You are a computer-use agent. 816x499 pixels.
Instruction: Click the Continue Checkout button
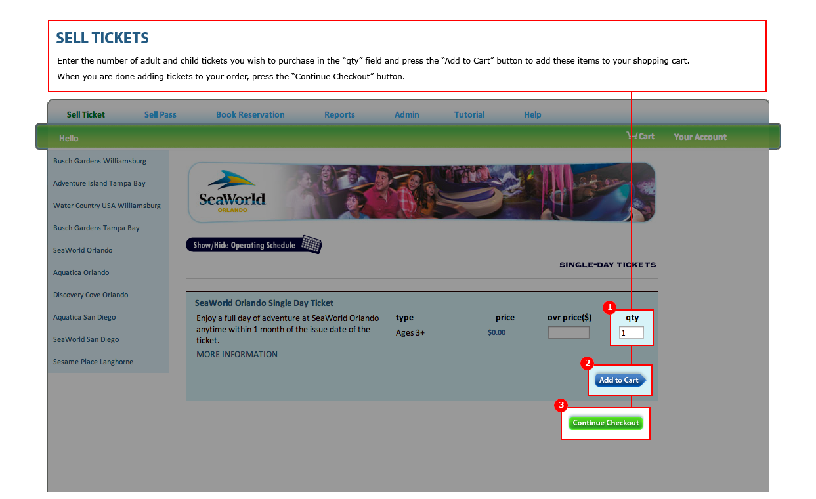point(605,423)
